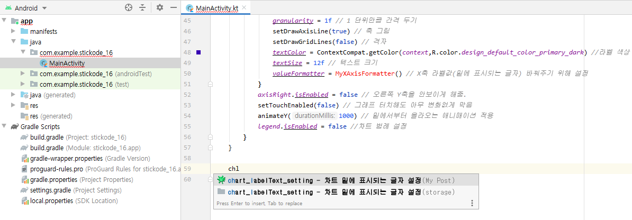Click the Select Opened File target icon
The width and height of the screenshot is (632, 220).
click(129, 7)
